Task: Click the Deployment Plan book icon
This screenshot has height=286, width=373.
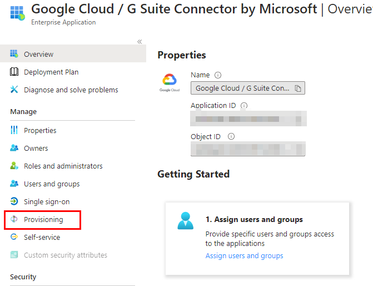Action: (x=14, y=72)
